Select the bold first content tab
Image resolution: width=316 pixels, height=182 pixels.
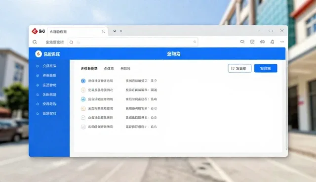coord(89,68)
